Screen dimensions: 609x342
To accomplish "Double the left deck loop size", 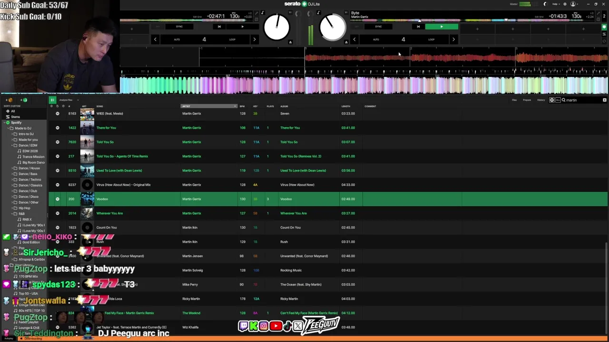I will click(254, 39).
